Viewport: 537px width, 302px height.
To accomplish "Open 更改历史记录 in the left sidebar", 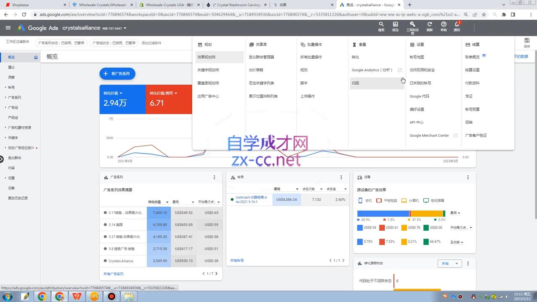I will tap(18, 198).
